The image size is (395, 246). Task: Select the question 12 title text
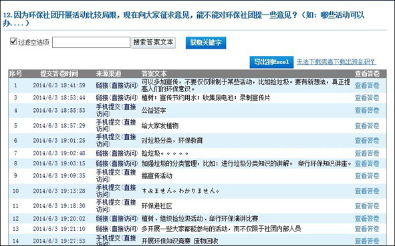tap(184, 19)
